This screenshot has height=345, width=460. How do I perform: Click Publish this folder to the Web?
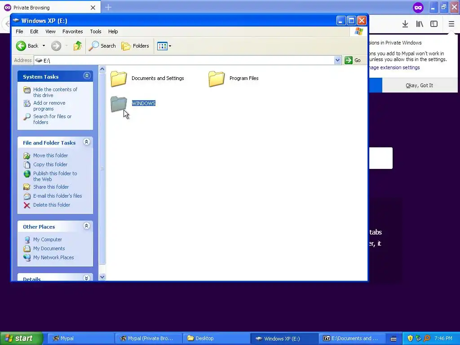55,176
